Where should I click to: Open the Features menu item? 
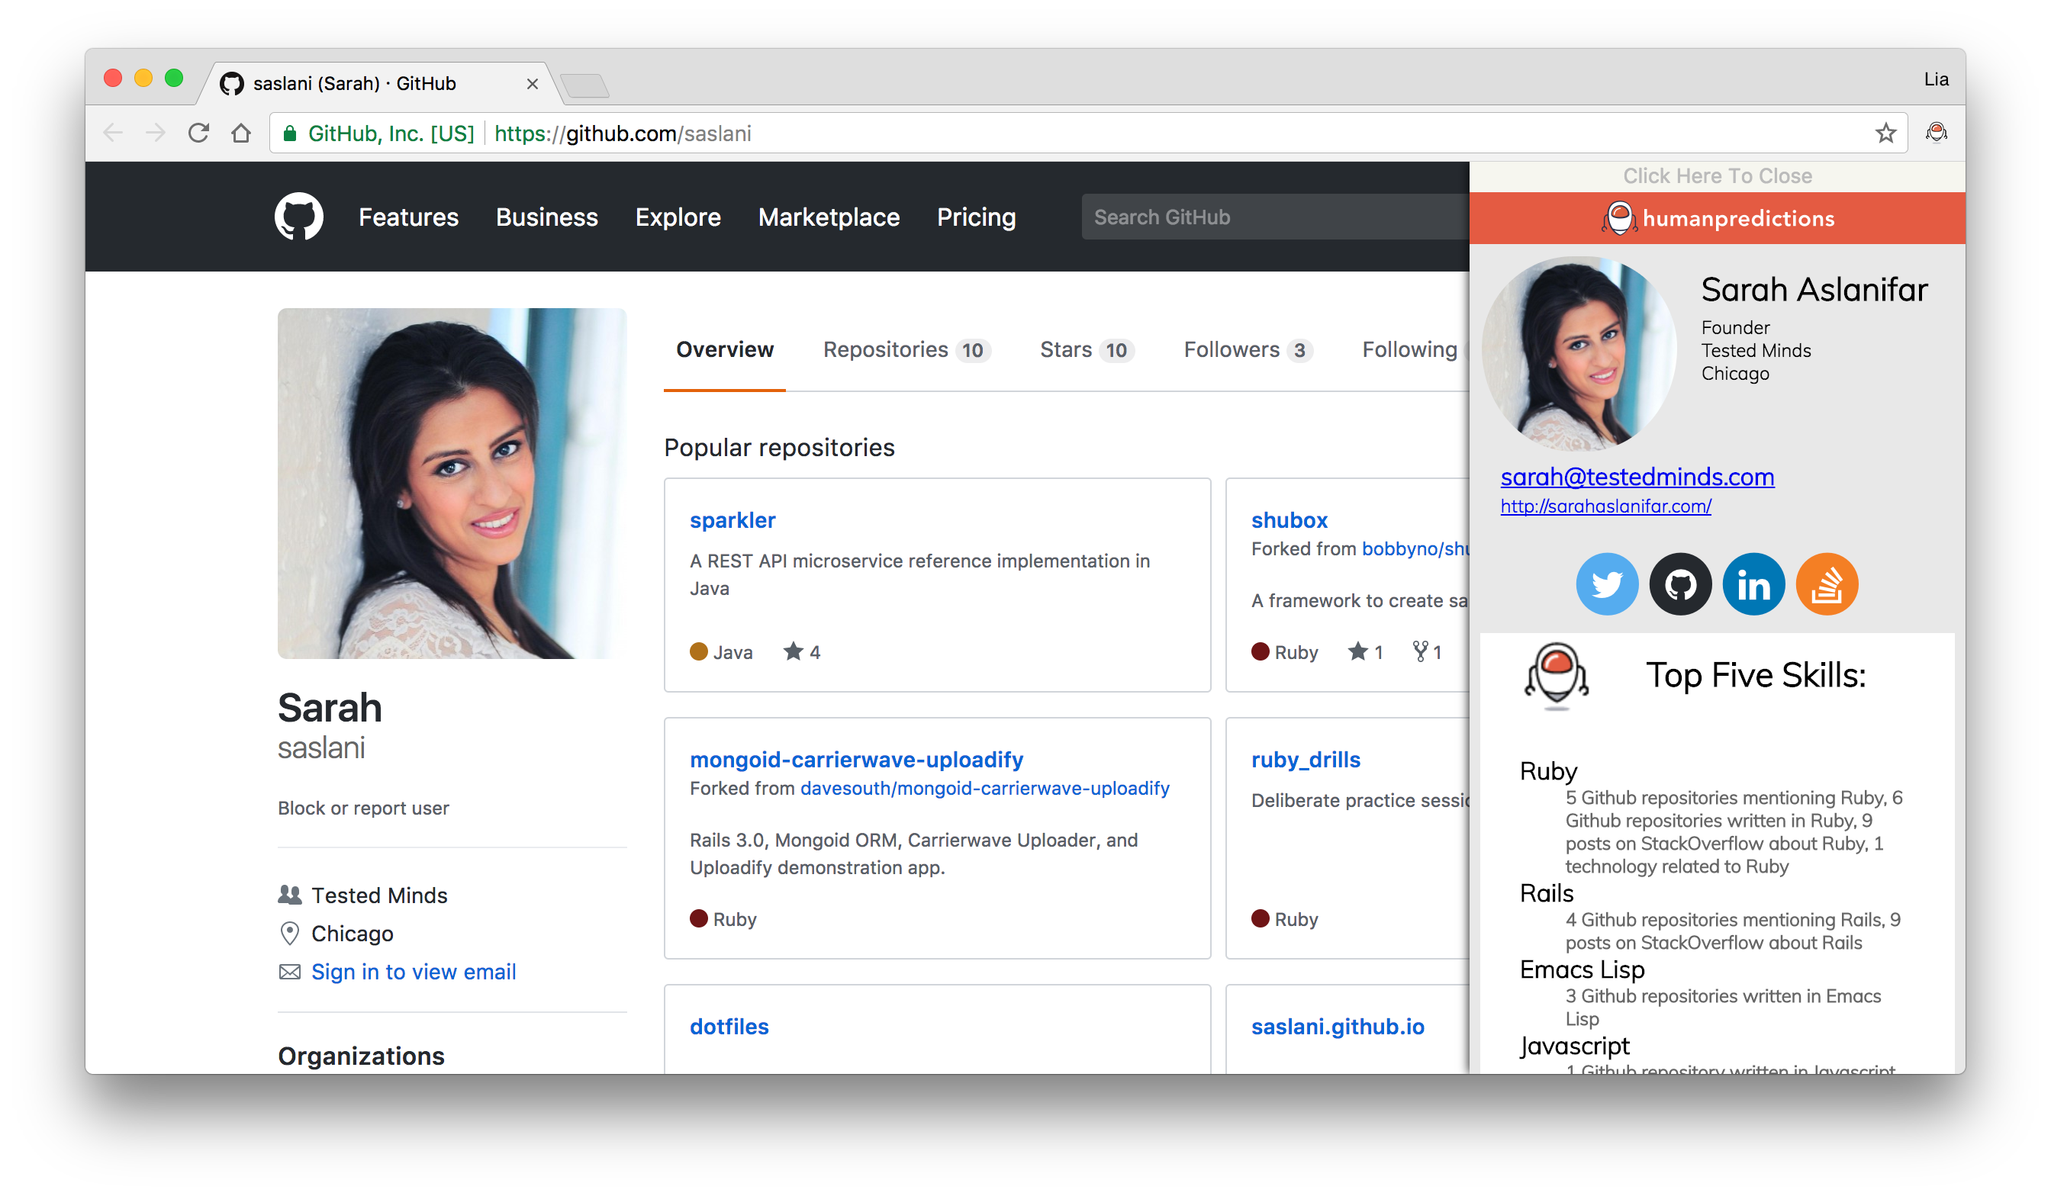pyautogui.click(x=408, y=217)
